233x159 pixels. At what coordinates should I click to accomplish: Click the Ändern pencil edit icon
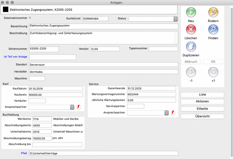point(213,13)
